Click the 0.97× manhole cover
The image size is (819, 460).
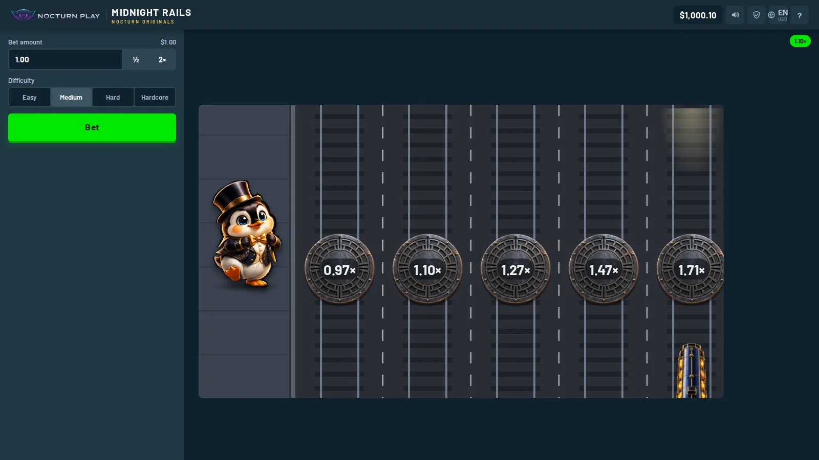tap(339, 269)
